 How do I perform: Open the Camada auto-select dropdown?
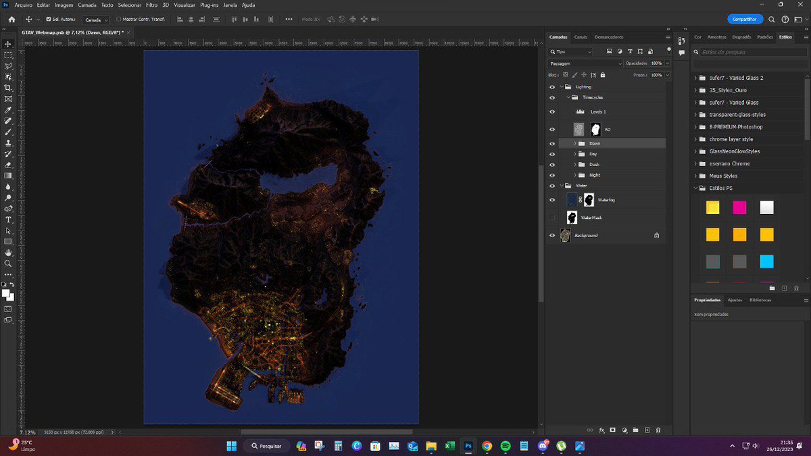coord(96,19)
